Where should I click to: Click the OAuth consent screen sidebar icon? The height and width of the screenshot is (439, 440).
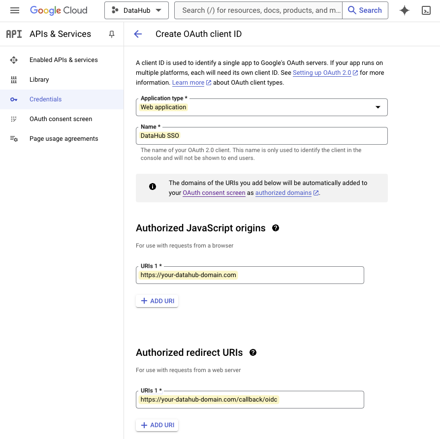[x=14, y=119]
